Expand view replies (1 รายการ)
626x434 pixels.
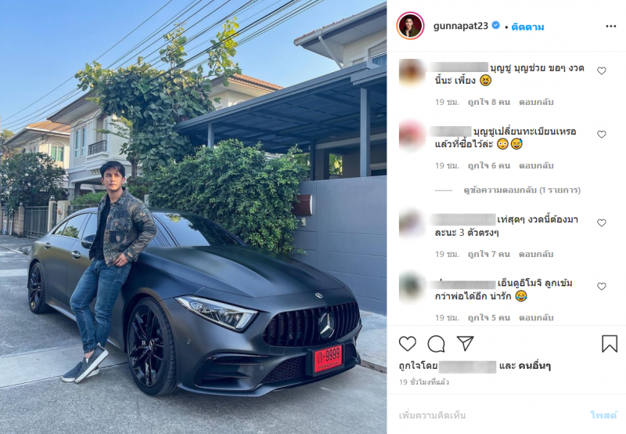[x=522, y=190]
